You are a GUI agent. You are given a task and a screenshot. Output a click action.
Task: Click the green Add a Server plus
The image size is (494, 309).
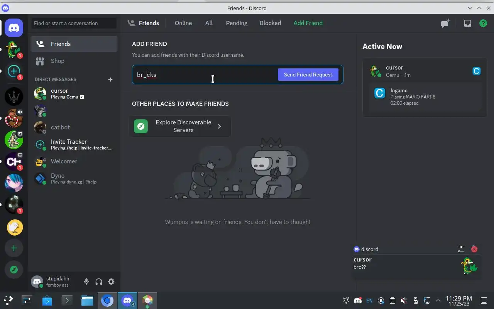pyautogui.click(x=14, y=248)
